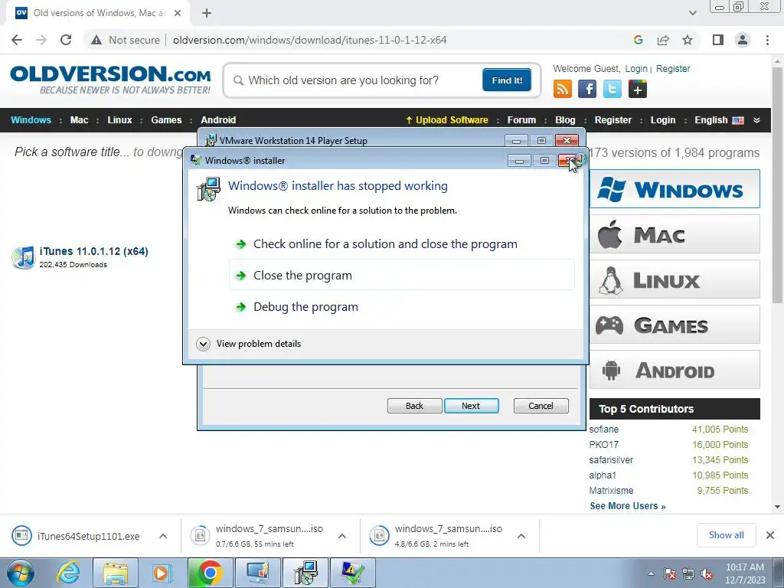Open the tab search chevron in Chrome
784x588 pixels.
692,13
